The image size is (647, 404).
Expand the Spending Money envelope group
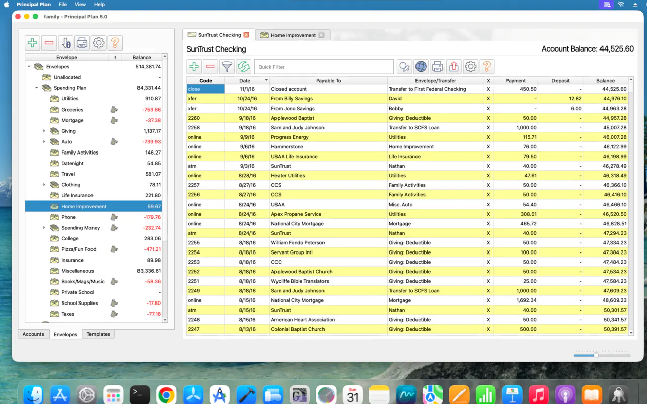pyautogui.click(x=44, y=228)
